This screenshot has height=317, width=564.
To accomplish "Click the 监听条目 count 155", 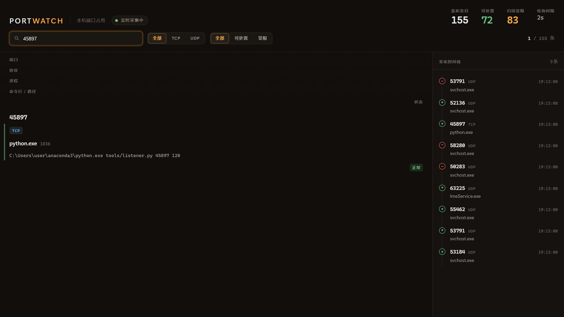I will click(x=460, y=20).
